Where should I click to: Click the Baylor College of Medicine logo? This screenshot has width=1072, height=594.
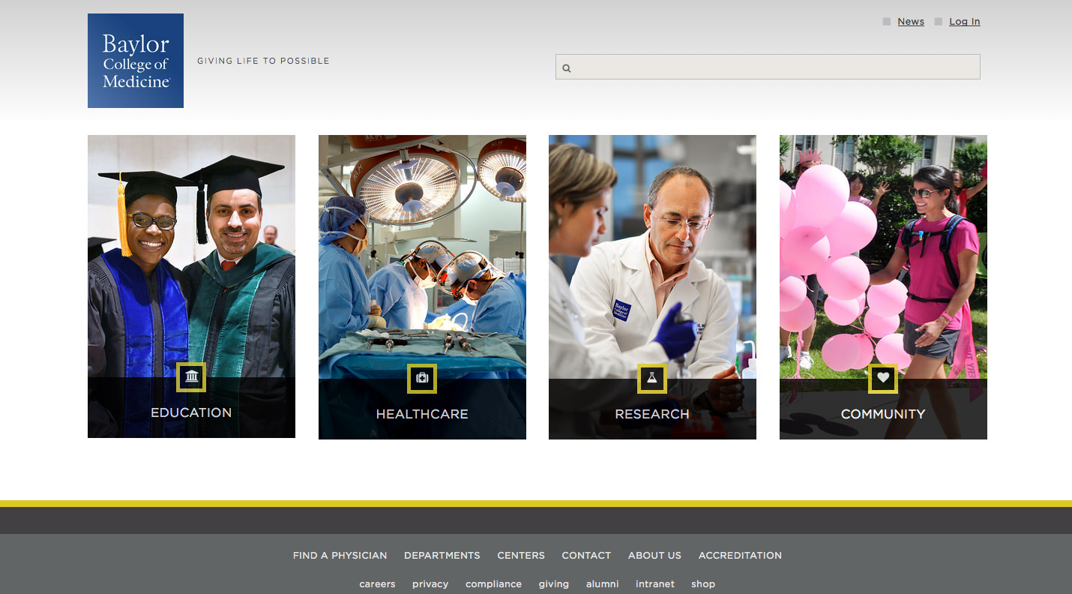click(136, 61)
